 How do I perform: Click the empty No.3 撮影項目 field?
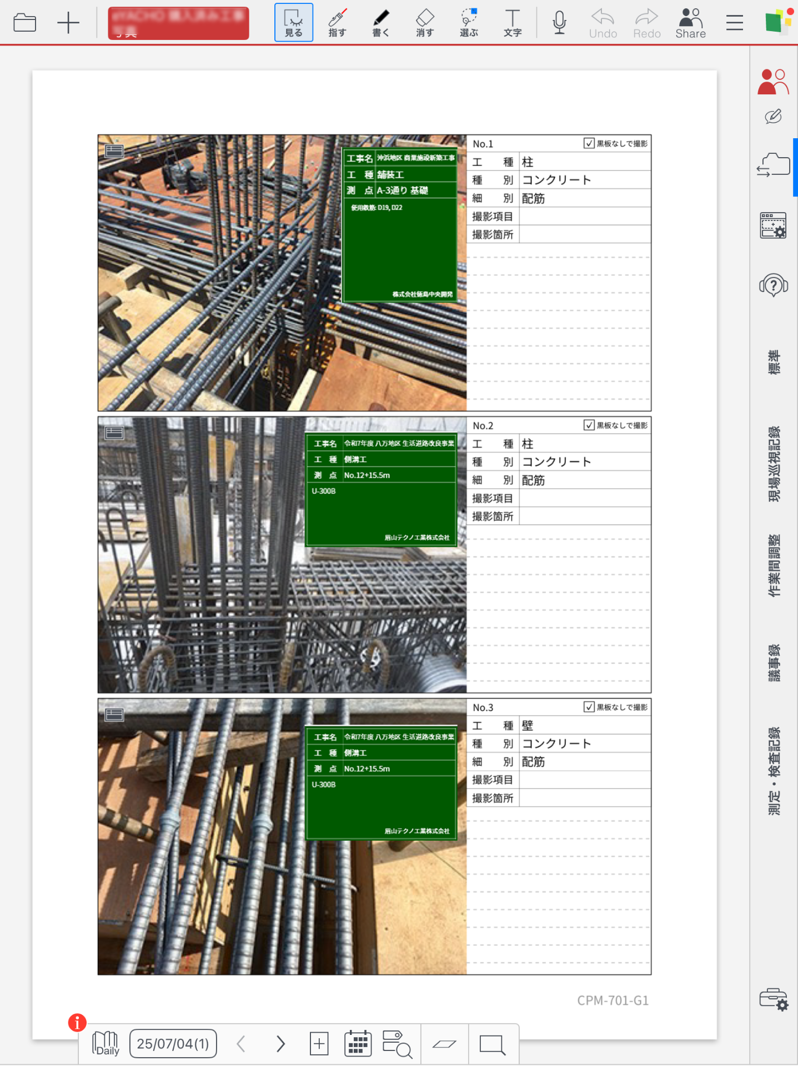coord(585,780)
